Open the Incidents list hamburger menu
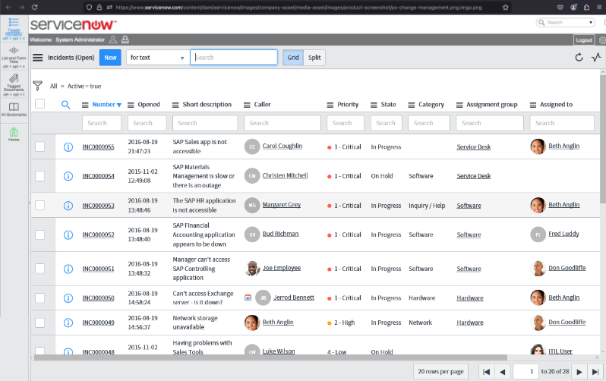The image size is (606, 381). pos(37,58)
